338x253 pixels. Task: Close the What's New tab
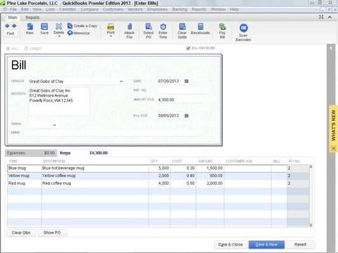click(334, 149)
